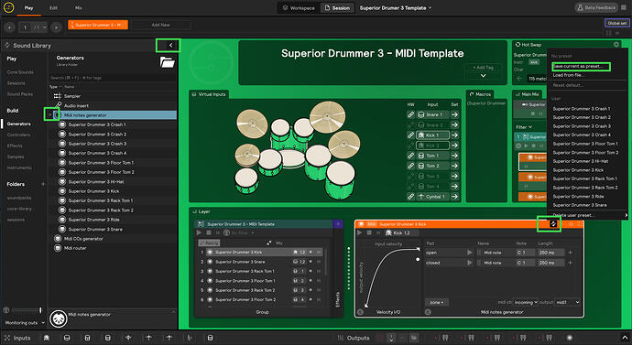The width and height of the screenshot is (632, 345).
Task: Switch to the Play tab
Action: pos(28,7)
